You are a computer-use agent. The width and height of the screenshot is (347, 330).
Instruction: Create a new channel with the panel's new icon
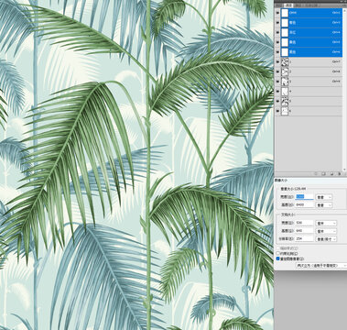pos(331,173)
